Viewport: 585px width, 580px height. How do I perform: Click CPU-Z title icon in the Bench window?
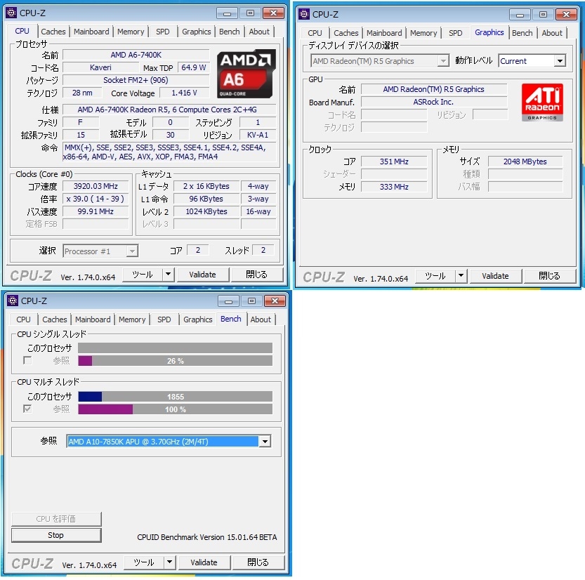click(x=13, y=301)
